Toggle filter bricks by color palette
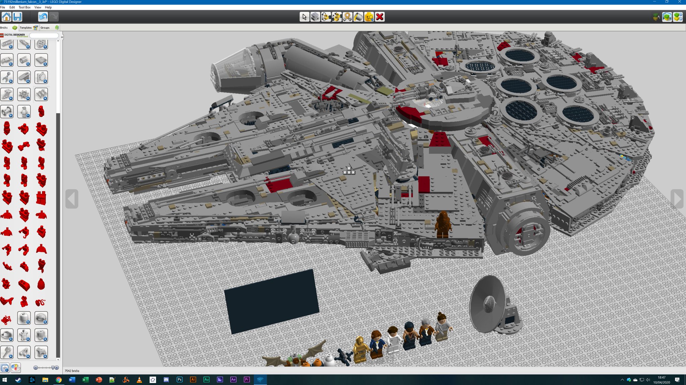686x385 pixels. (x=15, y=368)
